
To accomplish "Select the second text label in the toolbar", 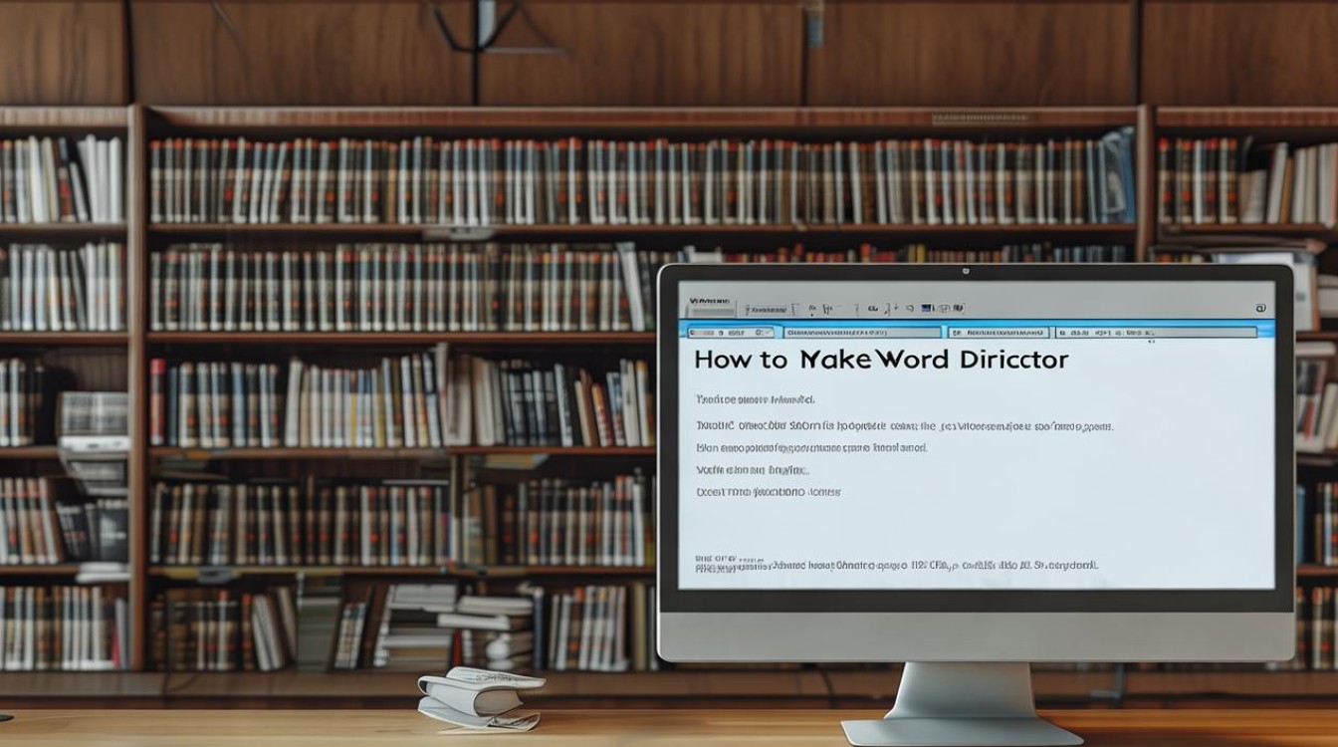I will (x=767, y=310).
